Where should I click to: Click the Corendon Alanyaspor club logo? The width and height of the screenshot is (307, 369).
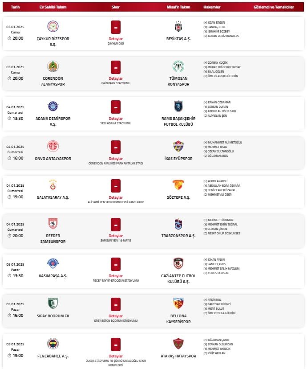(53, 66)
